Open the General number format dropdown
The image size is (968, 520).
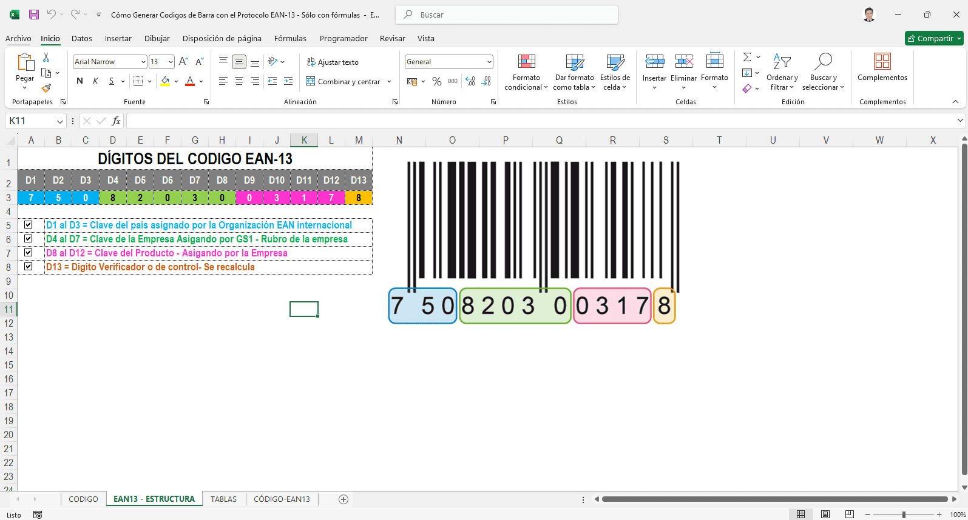click(489, 62)
